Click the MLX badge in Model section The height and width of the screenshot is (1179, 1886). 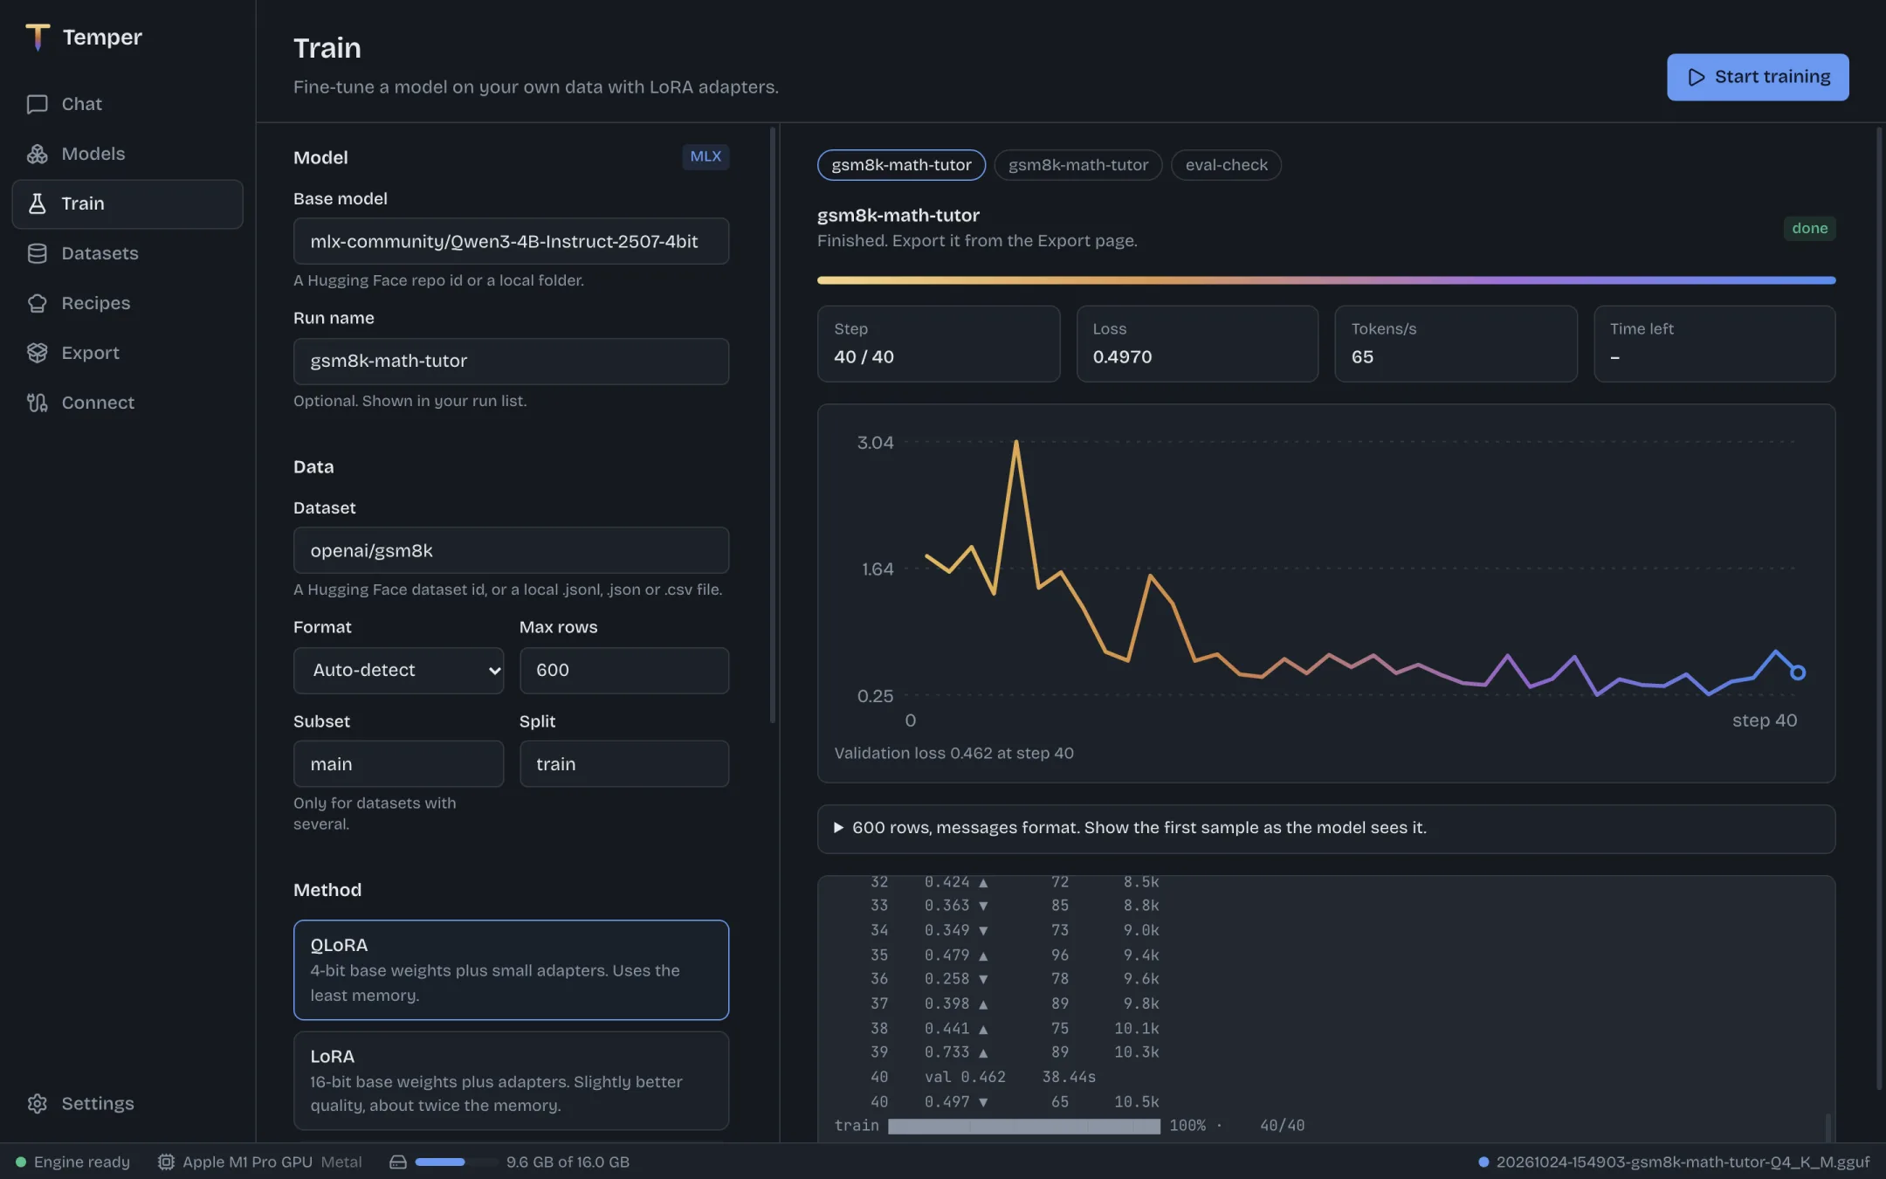tap(706, 156)
